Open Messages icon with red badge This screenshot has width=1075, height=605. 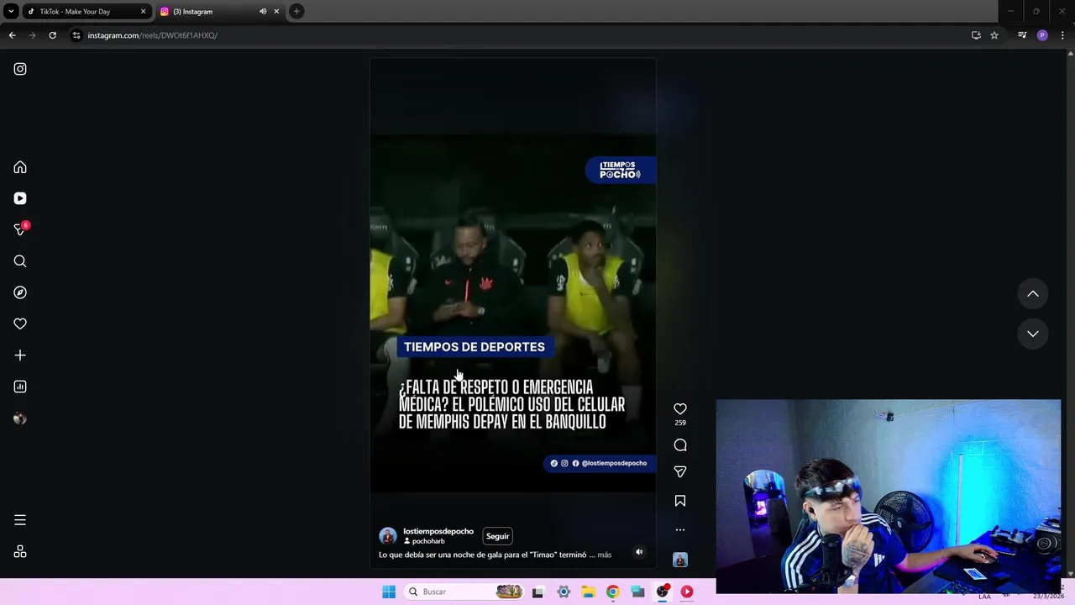(20, 229)
